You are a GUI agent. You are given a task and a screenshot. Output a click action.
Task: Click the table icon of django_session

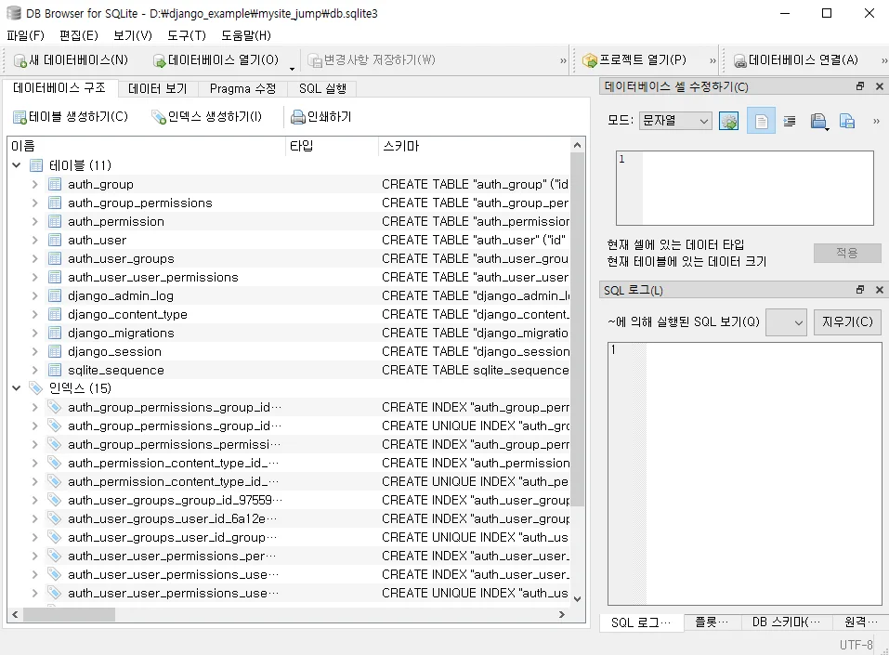(55, 351)
